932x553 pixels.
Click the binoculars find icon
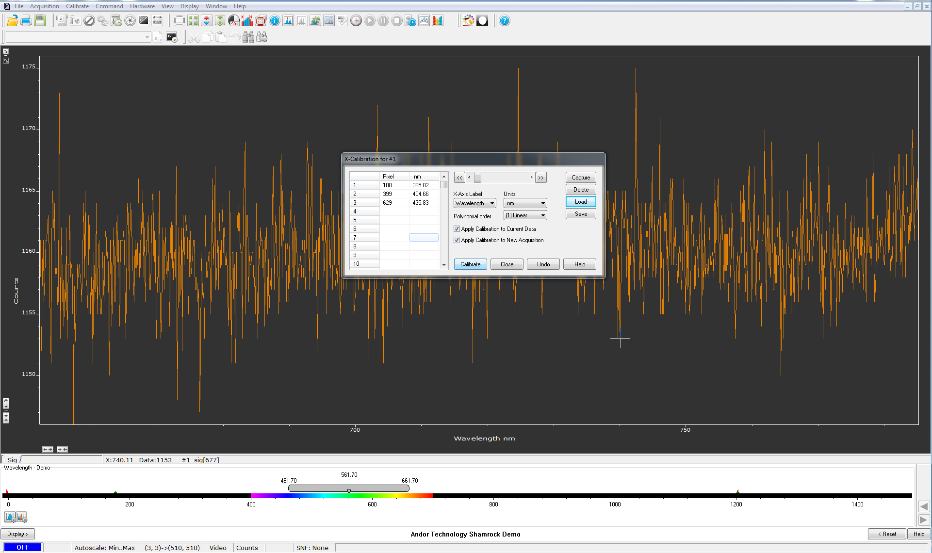[x=248, y=37]
